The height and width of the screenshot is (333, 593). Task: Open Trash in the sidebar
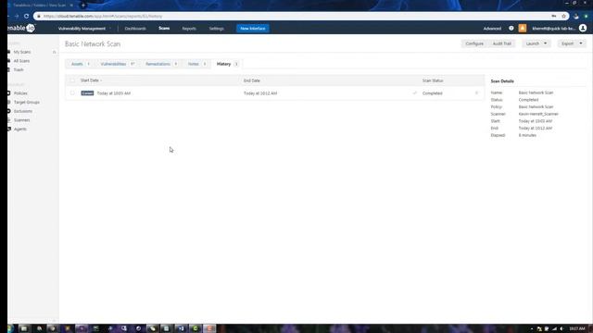[19, 70]
